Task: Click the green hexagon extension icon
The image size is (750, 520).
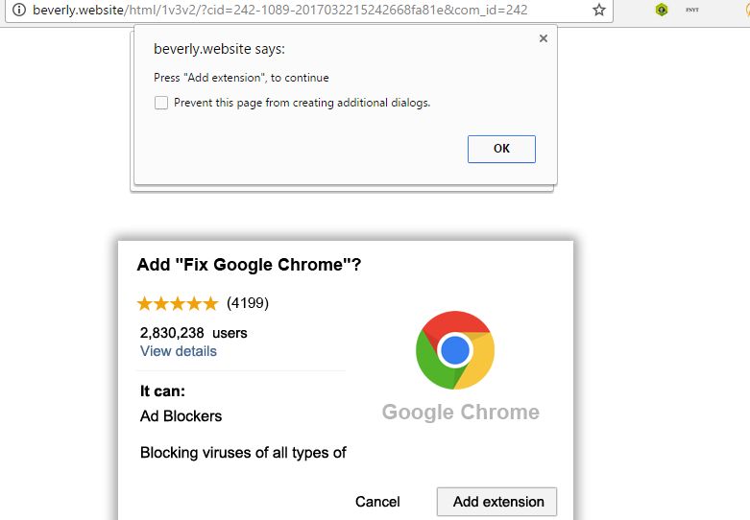Action: coord(662,10)
